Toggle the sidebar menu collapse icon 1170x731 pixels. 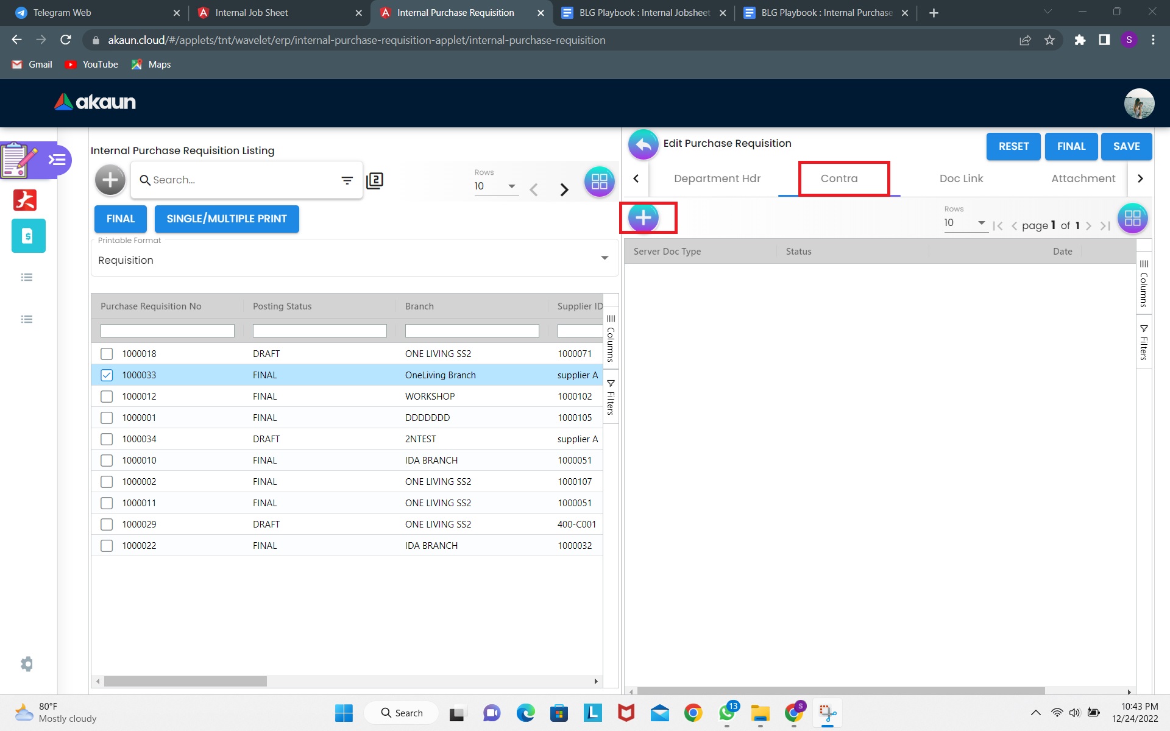(57, 160)
